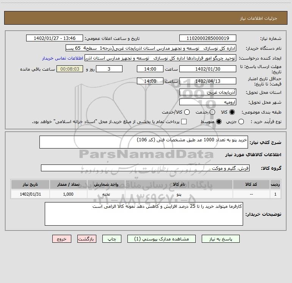The height and width of the screenshot is (283, 292).
Task: Click the delivery city ارومیه field
Action: click(208, 102)
